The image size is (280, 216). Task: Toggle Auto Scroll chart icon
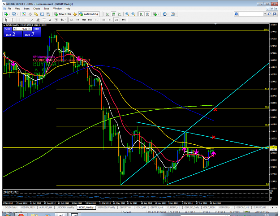click(x=141, y=14)
